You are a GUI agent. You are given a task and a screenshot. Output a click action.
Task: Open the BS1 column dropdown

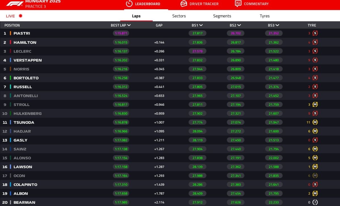[x=201, y=25]
